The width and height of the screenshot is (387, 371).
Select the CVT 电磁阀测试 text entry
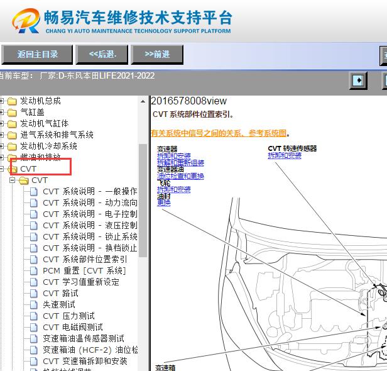73,328
